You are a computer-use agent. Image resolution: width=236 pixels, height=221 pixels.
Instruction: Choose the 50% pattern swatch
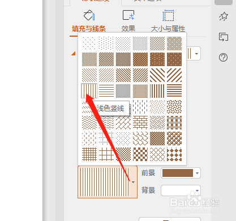pos(89,59)
